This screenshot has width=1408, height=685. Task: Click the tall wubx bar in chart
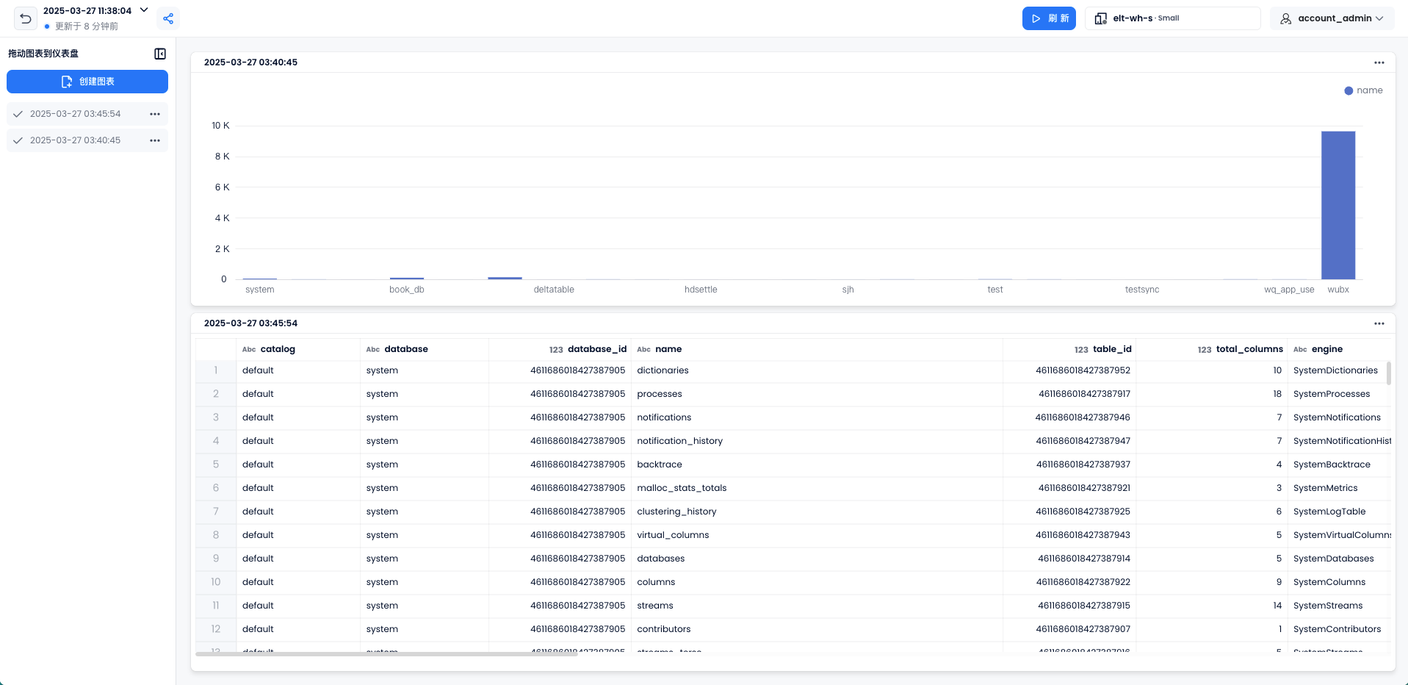(x=1338, y=205)
